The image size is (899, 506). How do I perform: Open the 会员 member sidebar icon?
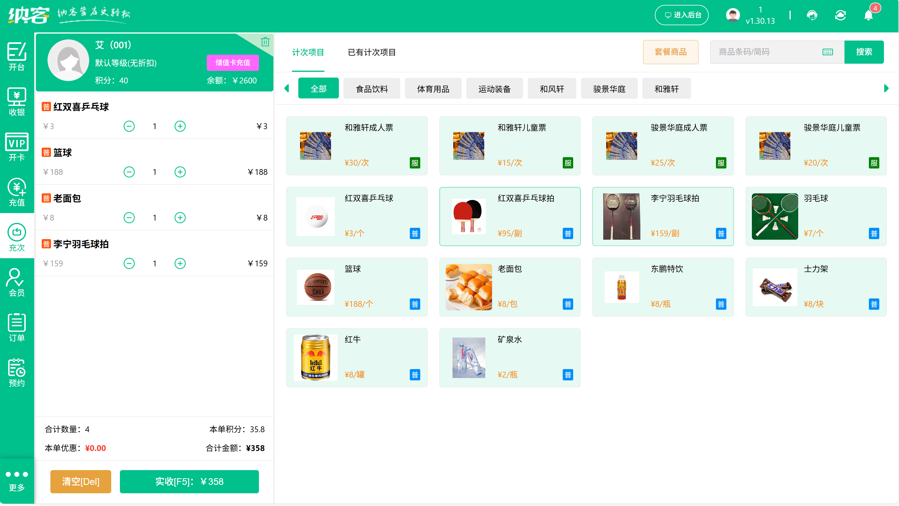(17, 283)
